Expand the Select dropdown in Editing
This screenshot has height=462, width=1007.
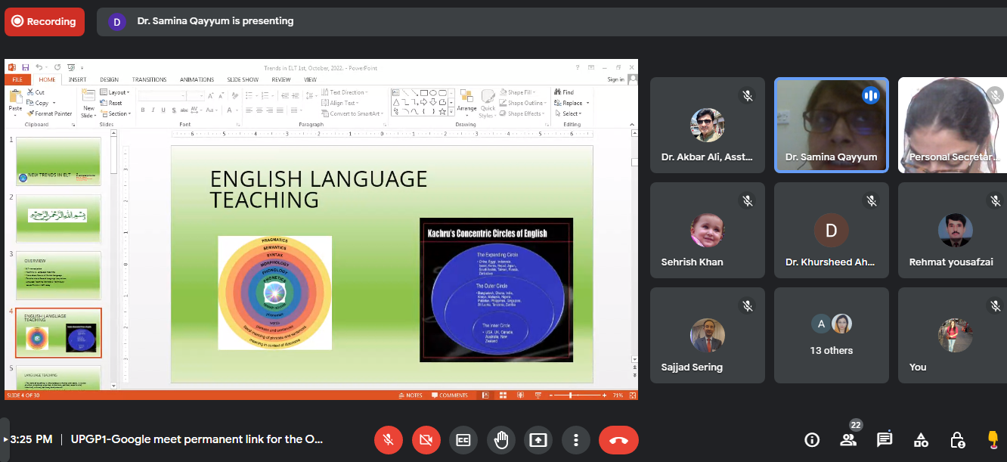(x=571, y=113)
